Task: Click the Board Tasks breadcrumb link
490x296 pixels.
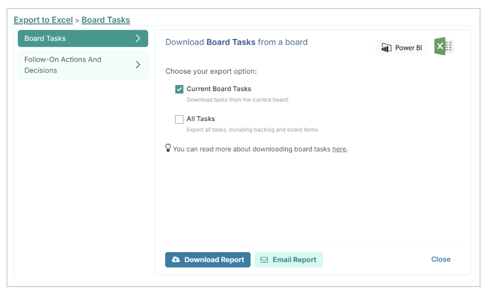Action: 106,20
